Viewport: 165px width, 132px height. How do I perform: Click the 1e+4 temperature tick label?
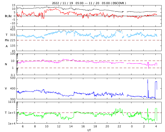tap(12, 123)
